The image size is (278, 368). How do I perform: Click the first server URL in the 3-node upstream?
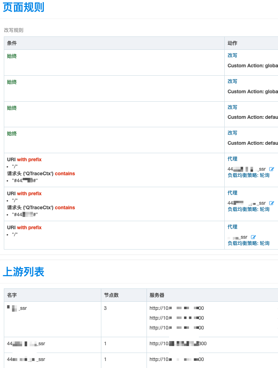point(177,308)
